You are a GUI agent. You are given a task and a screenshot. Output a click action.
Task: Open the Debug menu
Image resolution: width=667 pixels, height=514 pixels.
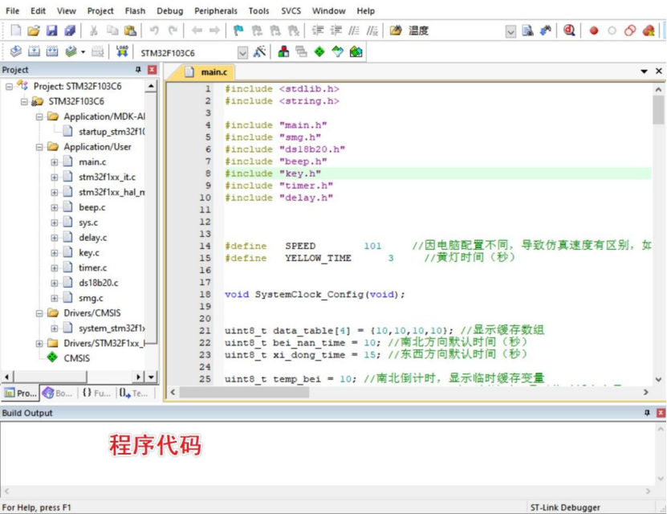tap(169, 10)
